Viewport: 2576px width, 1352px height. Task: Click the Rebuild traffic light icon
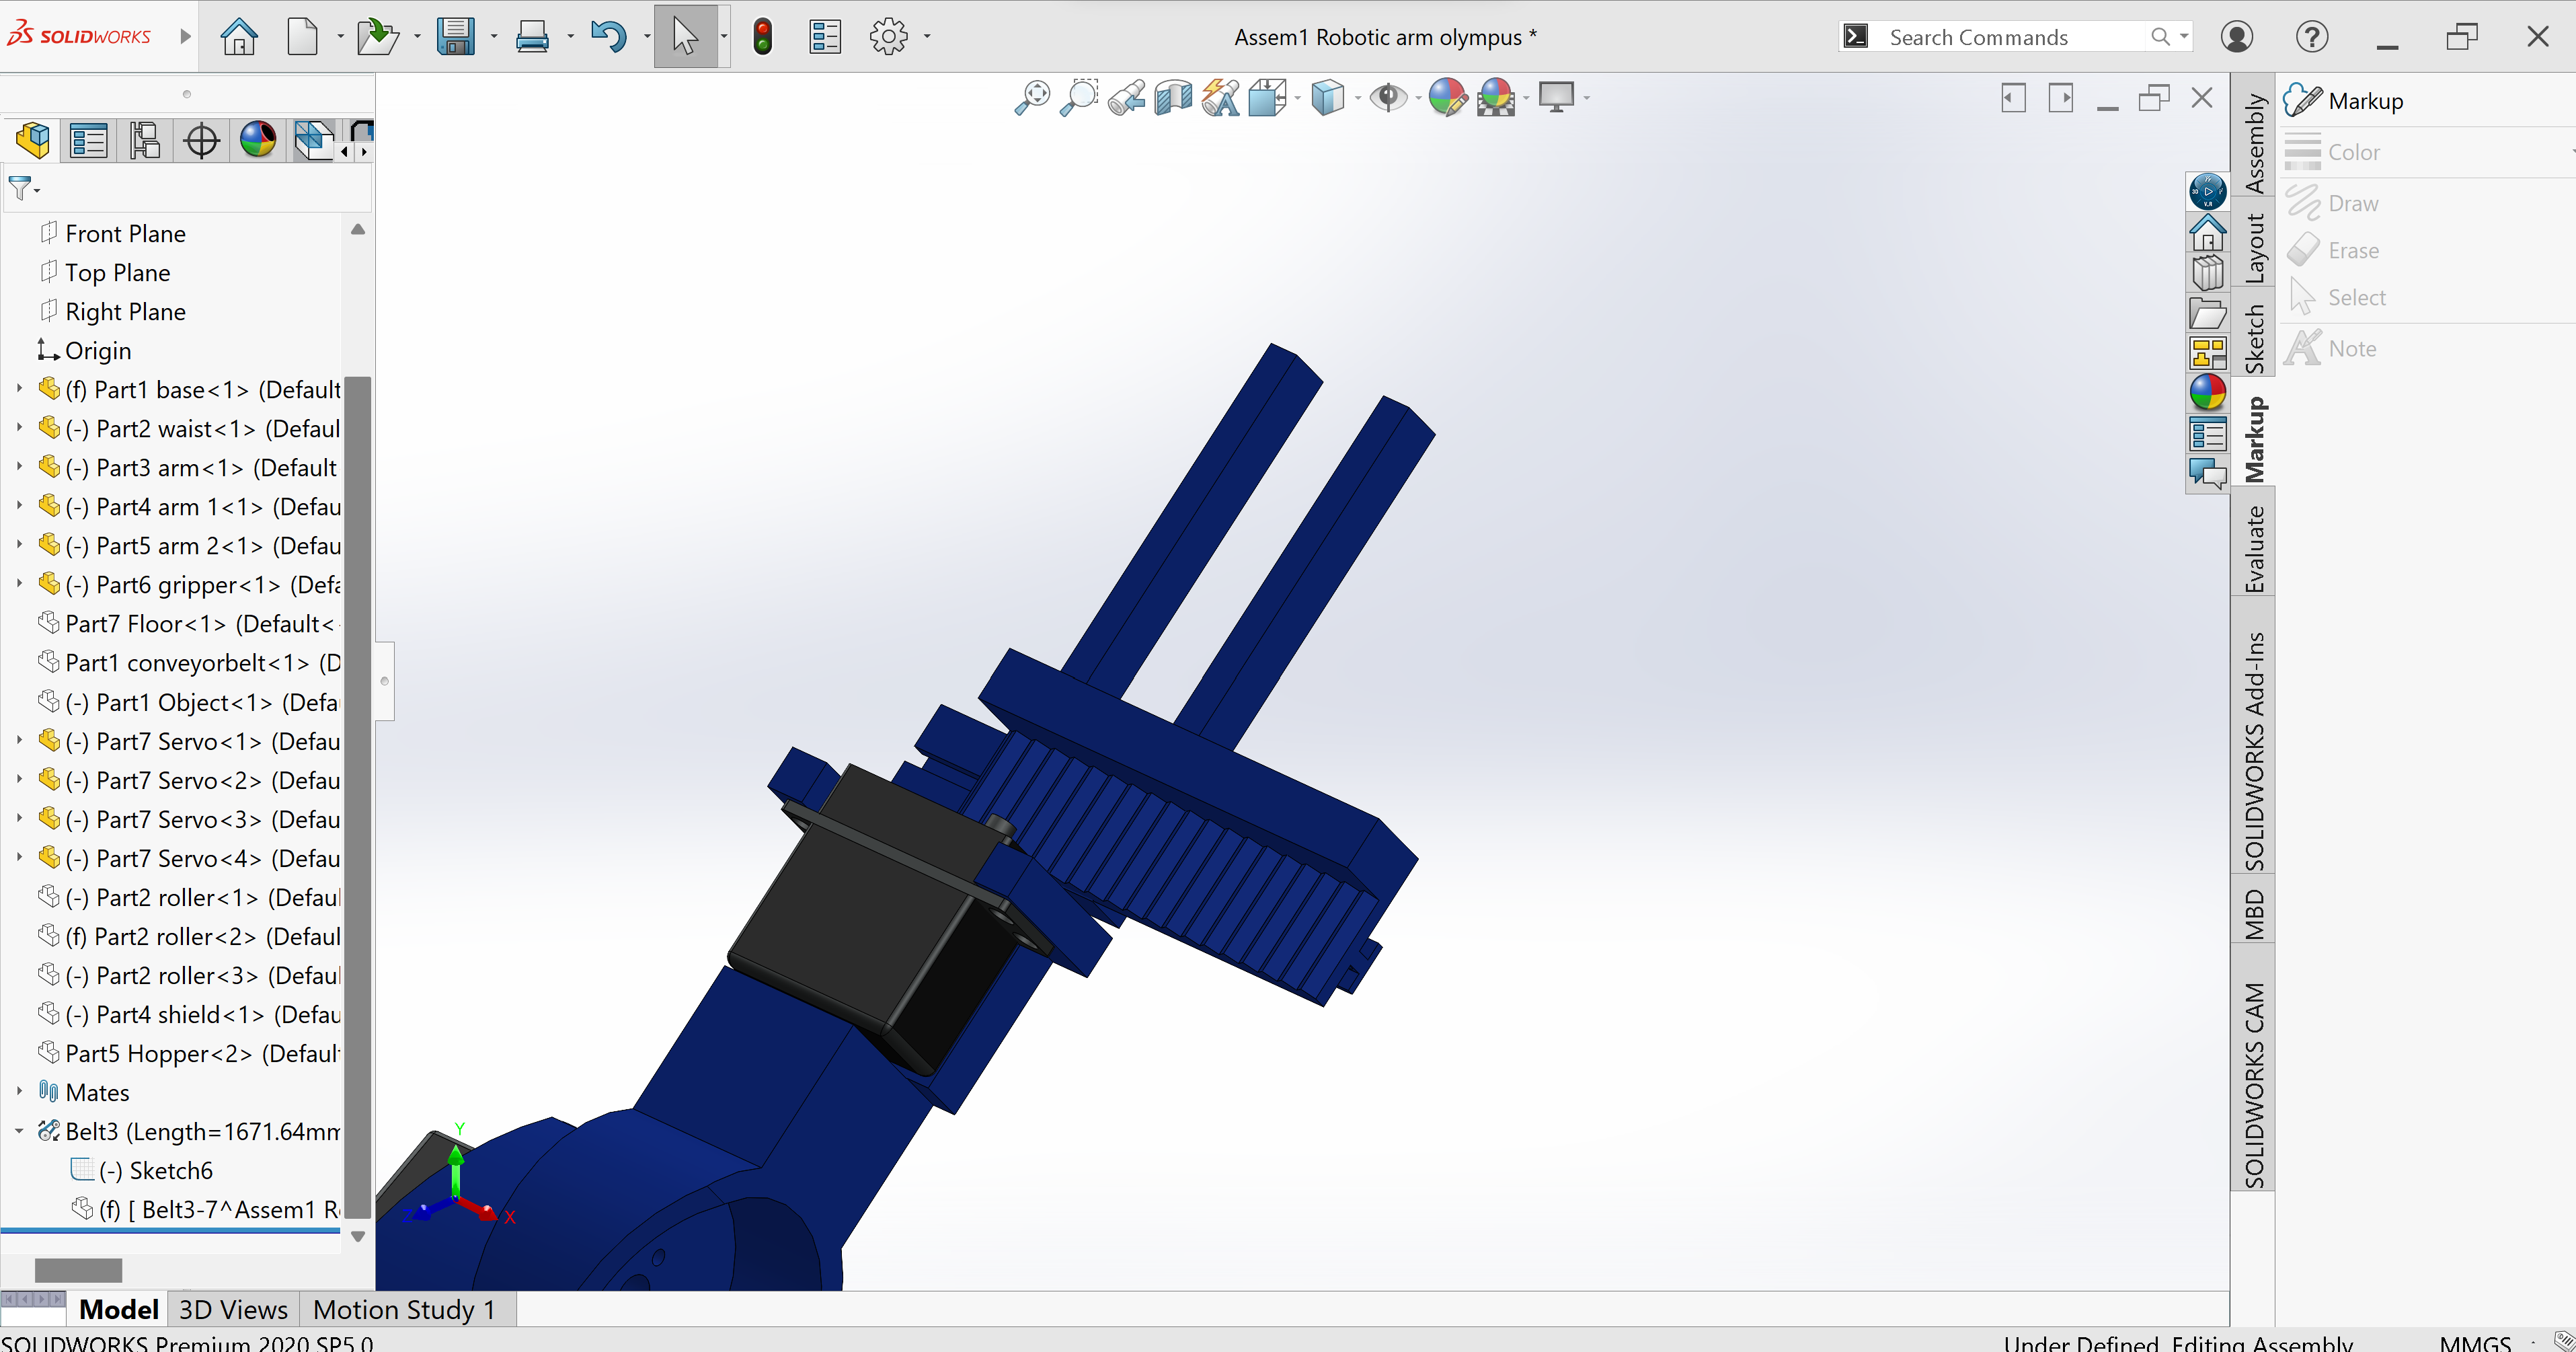pos(762,37)
